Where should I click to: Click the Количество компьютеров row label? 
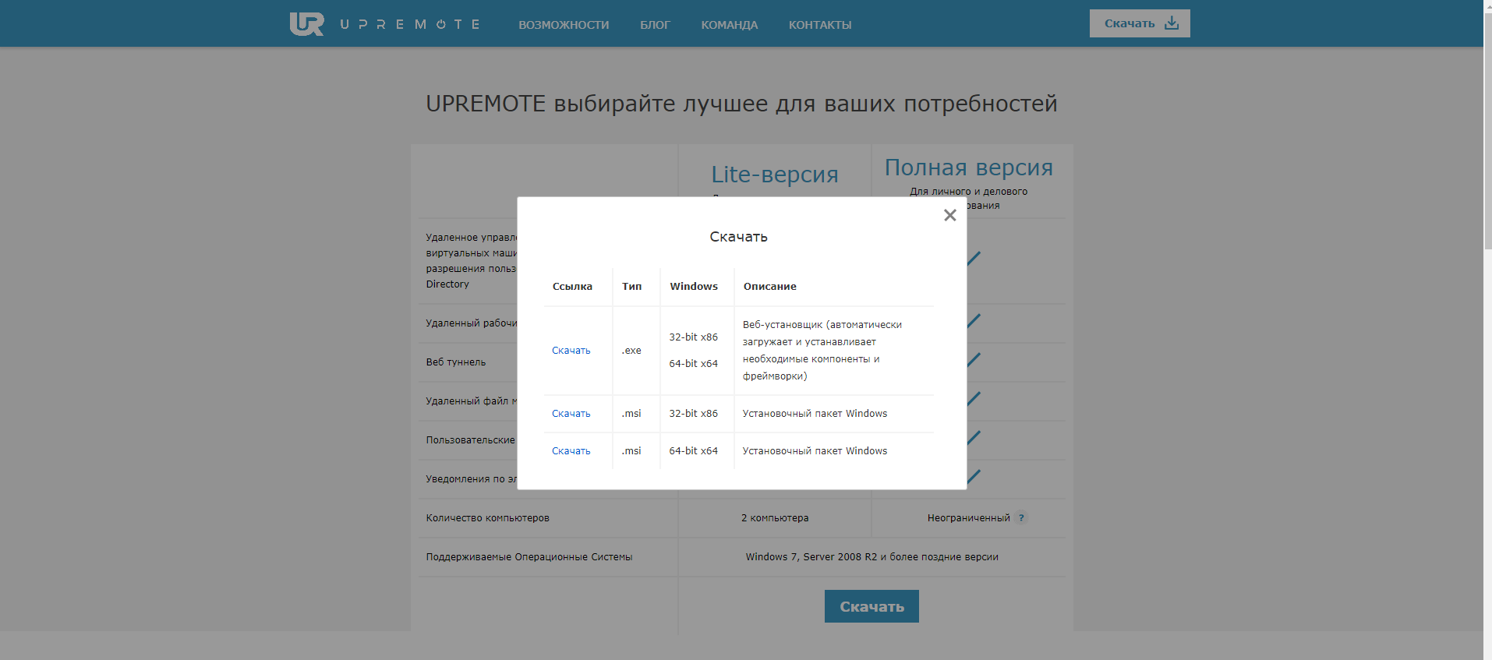coord(487,518)
